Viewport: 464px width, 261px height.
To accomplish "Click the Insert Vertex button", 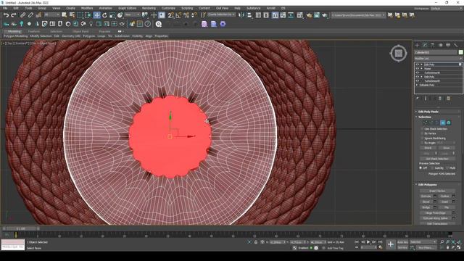I will coord(437,191).
